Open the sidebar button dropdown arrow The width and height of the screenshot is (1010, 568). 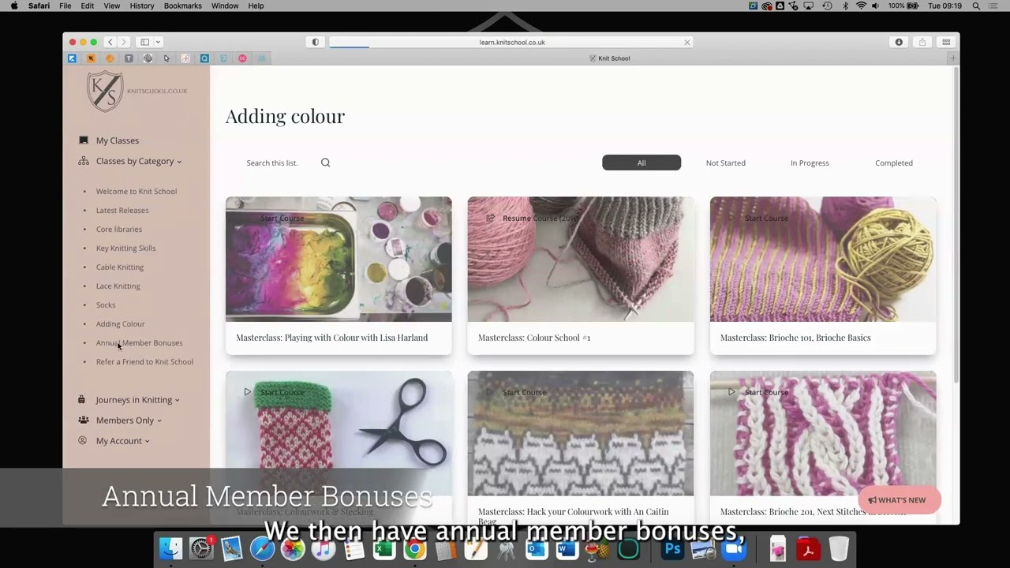click(158, 42)
